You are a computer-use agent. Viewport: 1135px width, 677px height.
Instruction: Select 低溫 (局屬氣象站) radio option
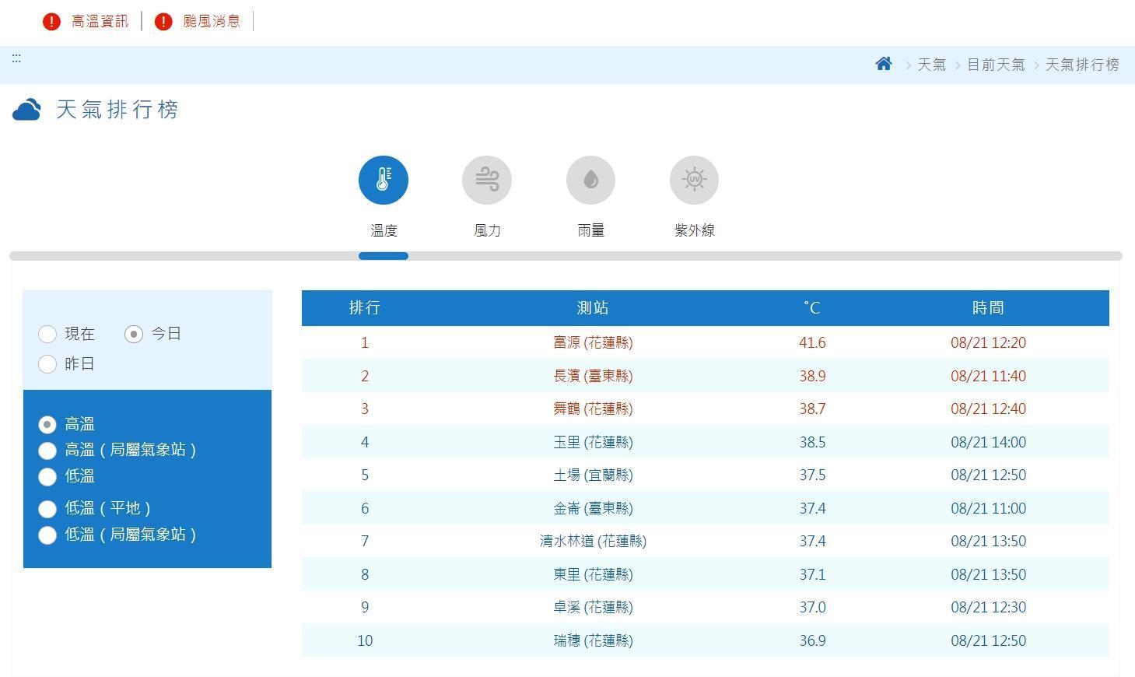[47, 535]
